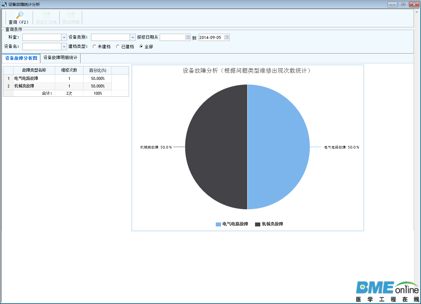The height and width of the screenshot is (304, 421).
Task: Switch to the 设备故障分析图 tab
Action: 21,58
